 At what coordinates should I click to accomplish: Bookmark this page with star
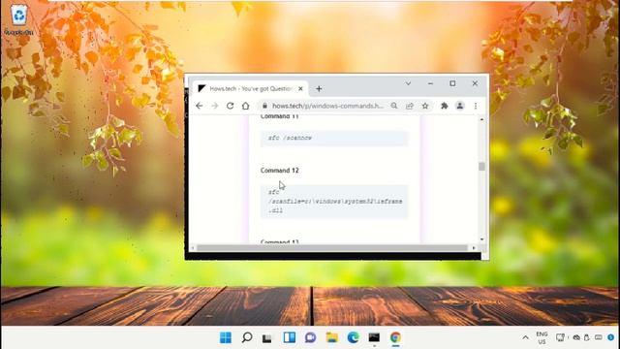[425, 106]
